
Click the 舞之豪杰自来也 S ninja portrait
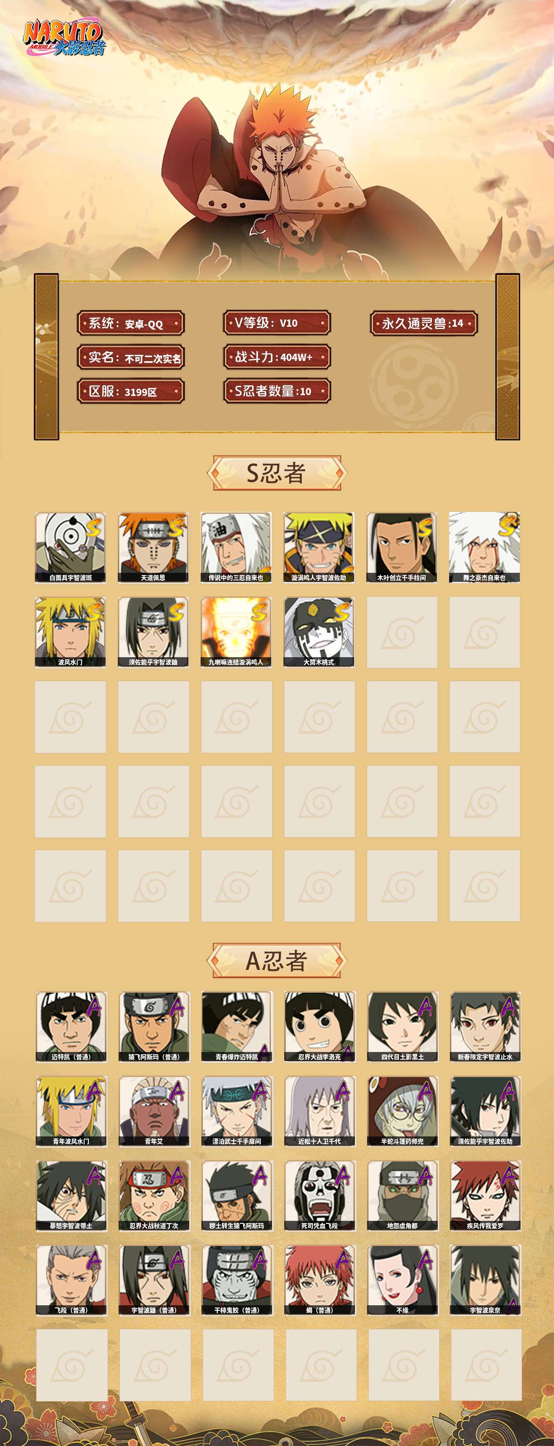484,547
